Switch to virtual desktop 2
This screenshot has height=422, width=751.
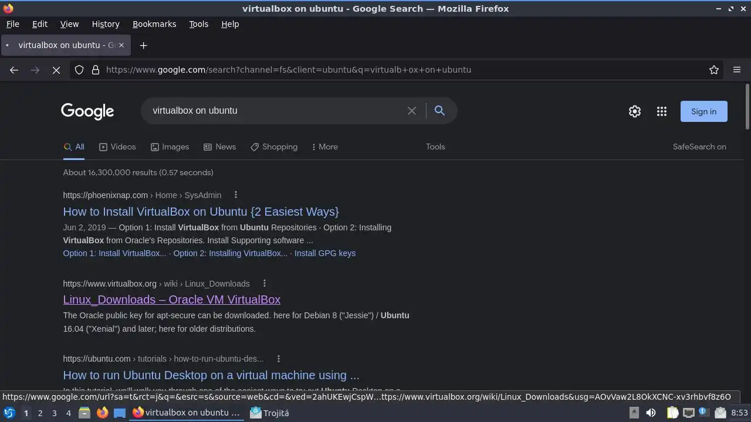pyautogui.click(x=40, y=413)
